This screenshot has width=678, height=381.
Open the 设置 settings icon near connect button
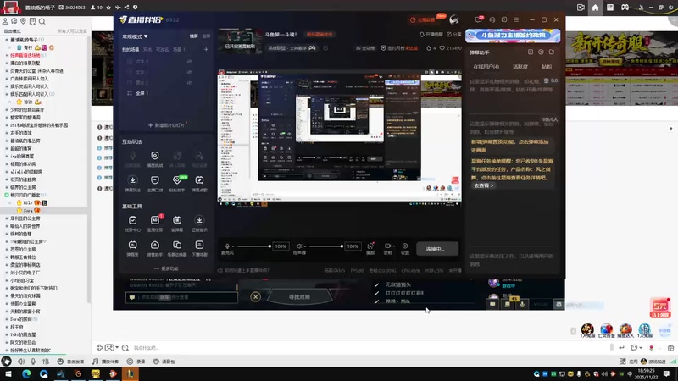point(405,246)
